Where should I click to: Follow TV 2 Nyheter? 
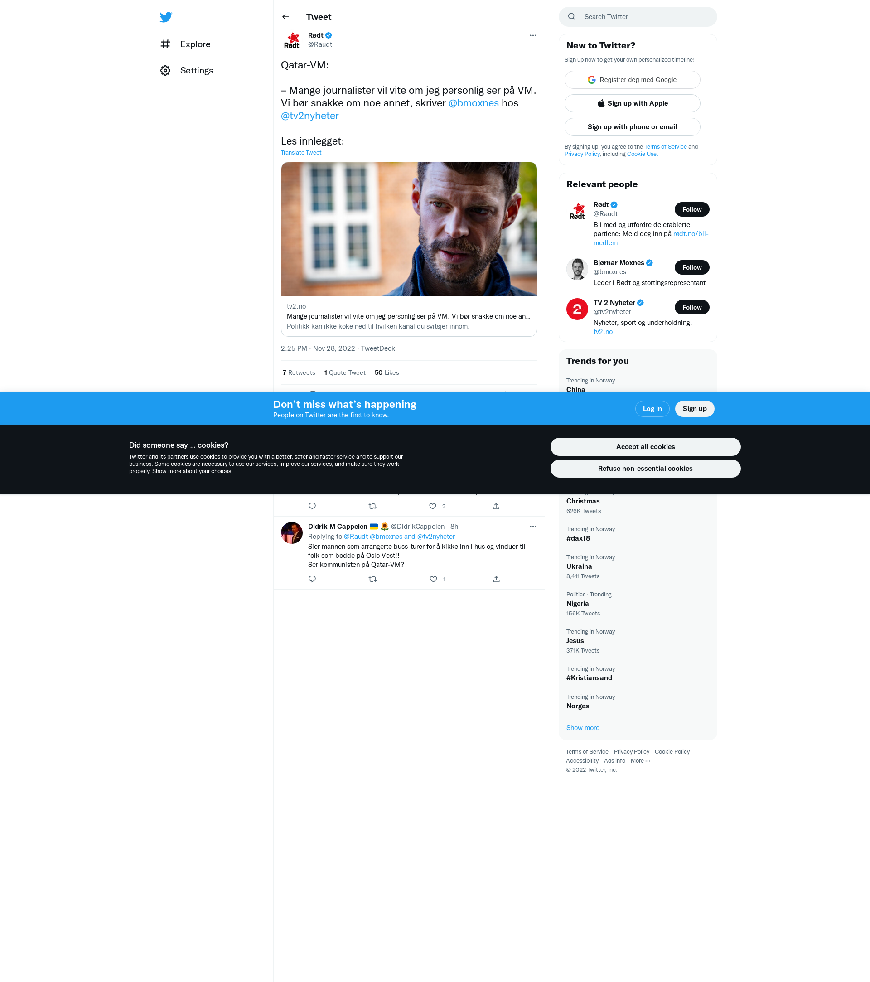[691, 308]
